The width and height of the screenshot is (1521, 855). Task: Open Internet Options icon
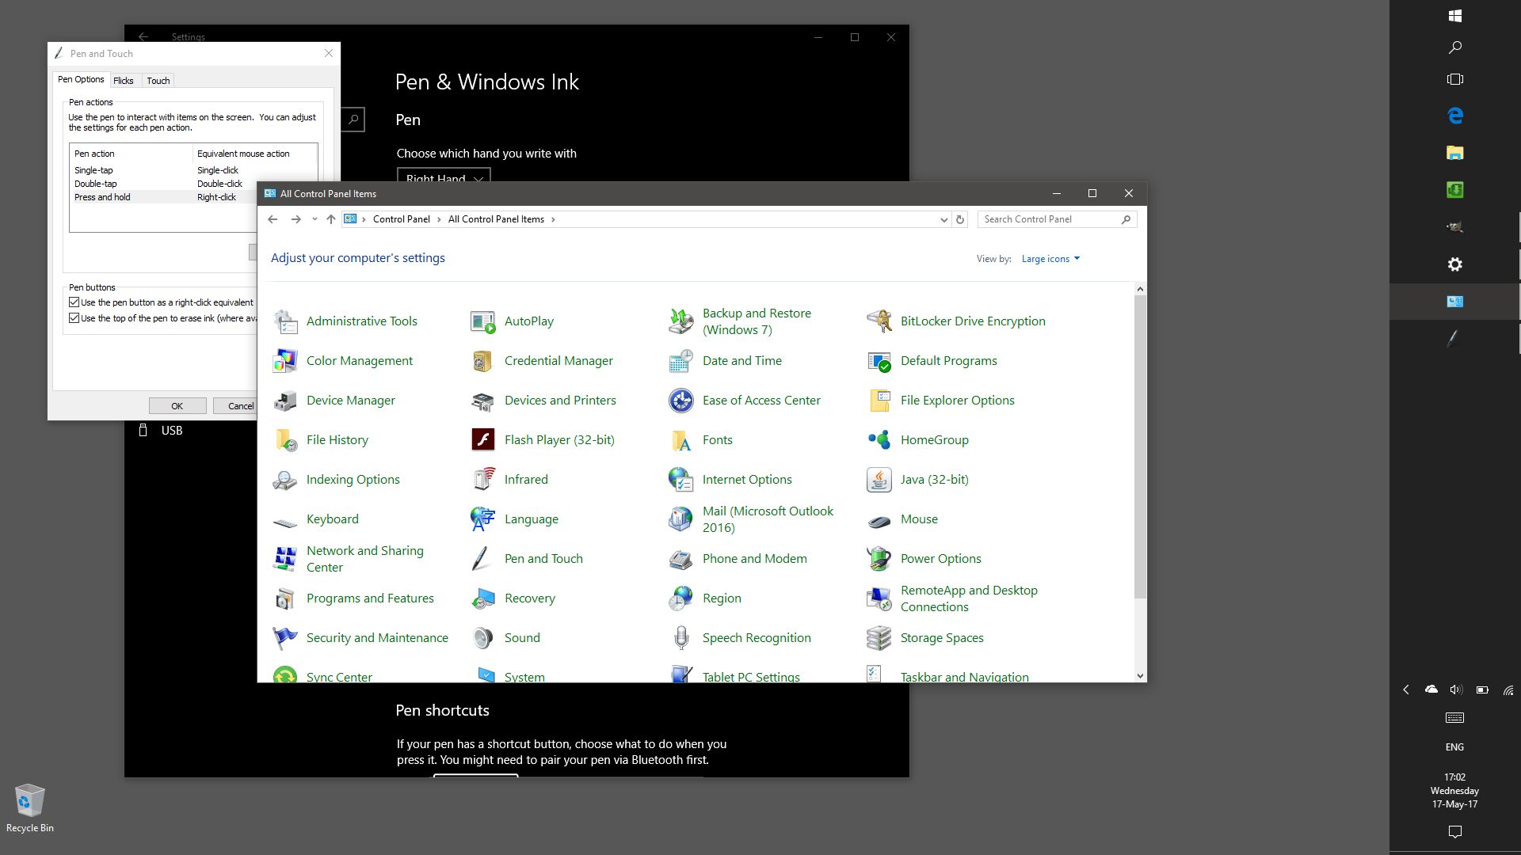(x=681, y=480)
